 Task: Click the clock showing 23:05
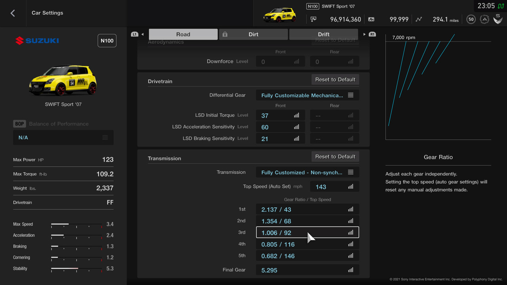(486, 6)
